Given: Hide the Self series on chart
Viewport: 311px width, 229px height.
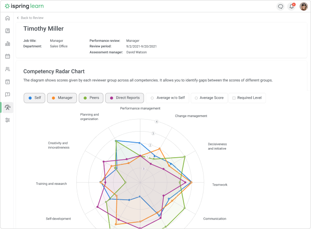Looking at the screenshot, I should tap(34, 98).
